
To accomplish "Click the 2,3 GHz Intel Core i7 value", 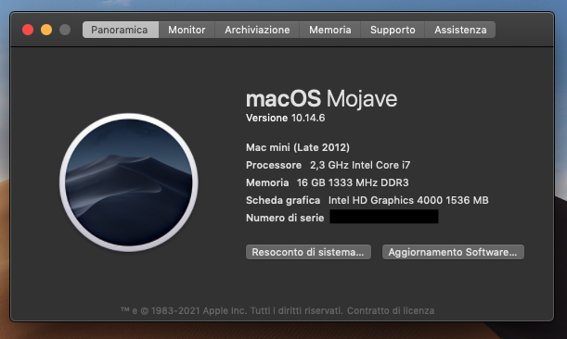I will (360, 165).
